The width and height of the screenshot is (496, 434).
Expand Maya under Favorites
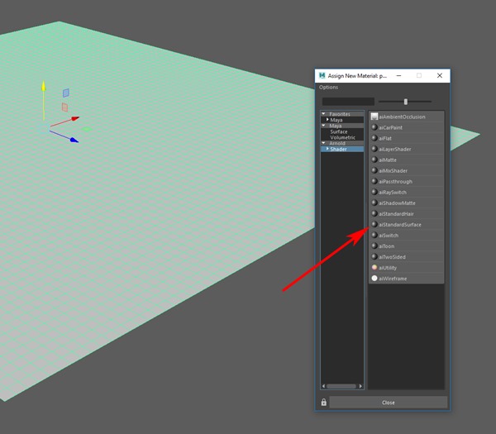pyautogui.click(x=327, y=120)
